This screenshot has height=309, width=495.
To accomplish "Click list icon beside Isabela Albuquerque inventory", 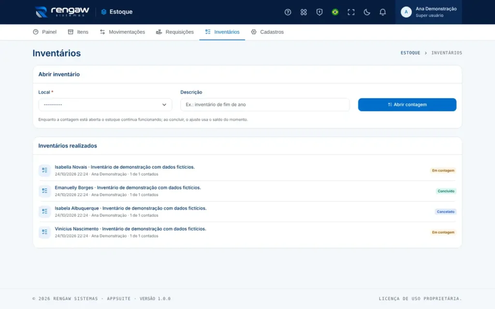I will pos(44,211).
